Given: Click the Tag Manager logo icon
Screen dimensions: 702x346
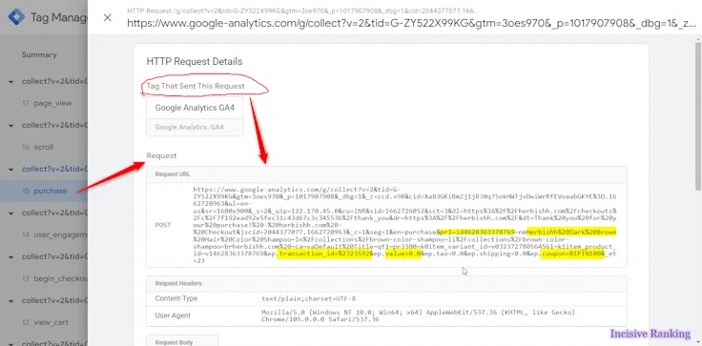Looking at the screenshot, I should (16, 17).
